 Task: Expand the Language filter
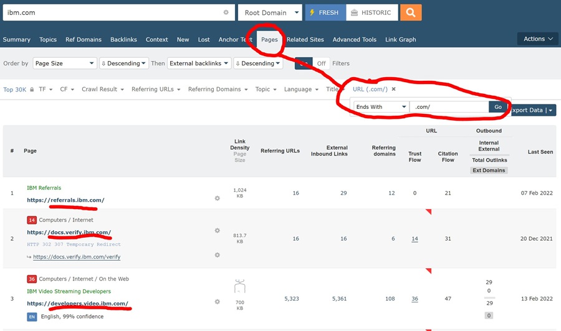point(301,89)
